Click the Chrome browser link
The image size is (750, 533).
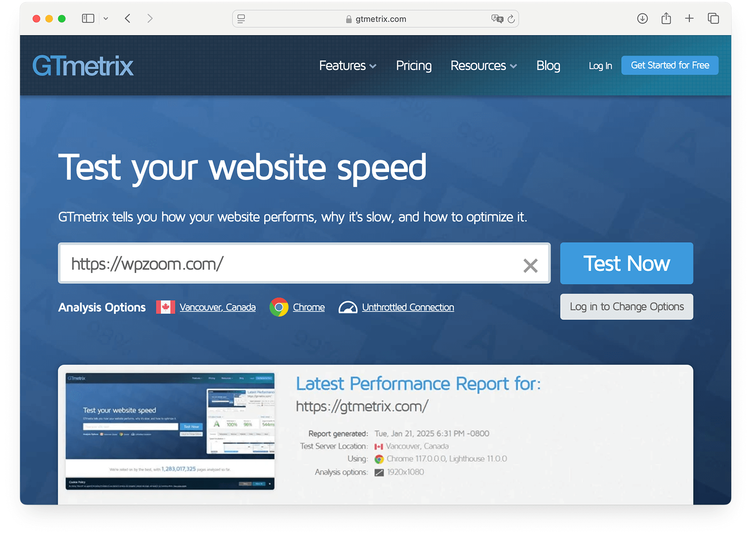[309, 307]
